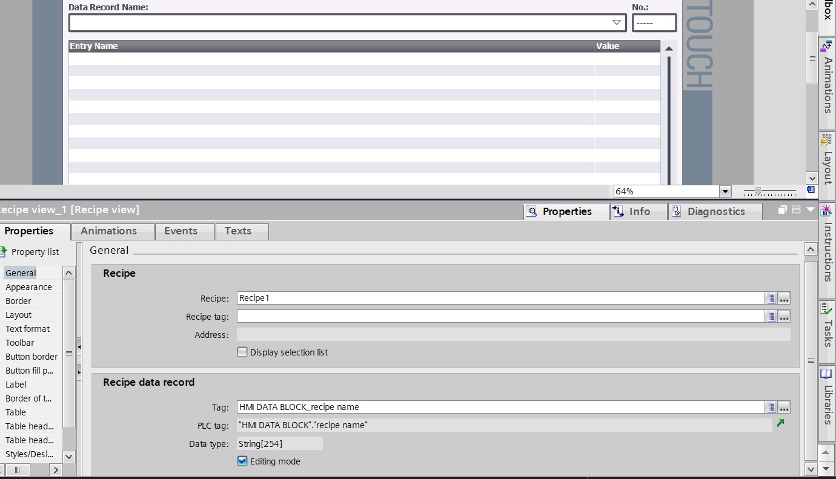Image resolution: width=836 pixels, height=479 pixels.
Task: Expand the Data Record Name dropdown
Action: (x=617, y=22)
